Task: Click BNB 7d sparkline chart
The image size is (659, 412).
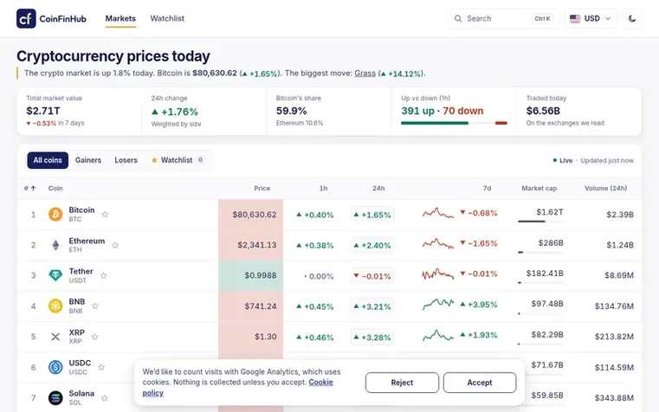Action: pos(438,304)
